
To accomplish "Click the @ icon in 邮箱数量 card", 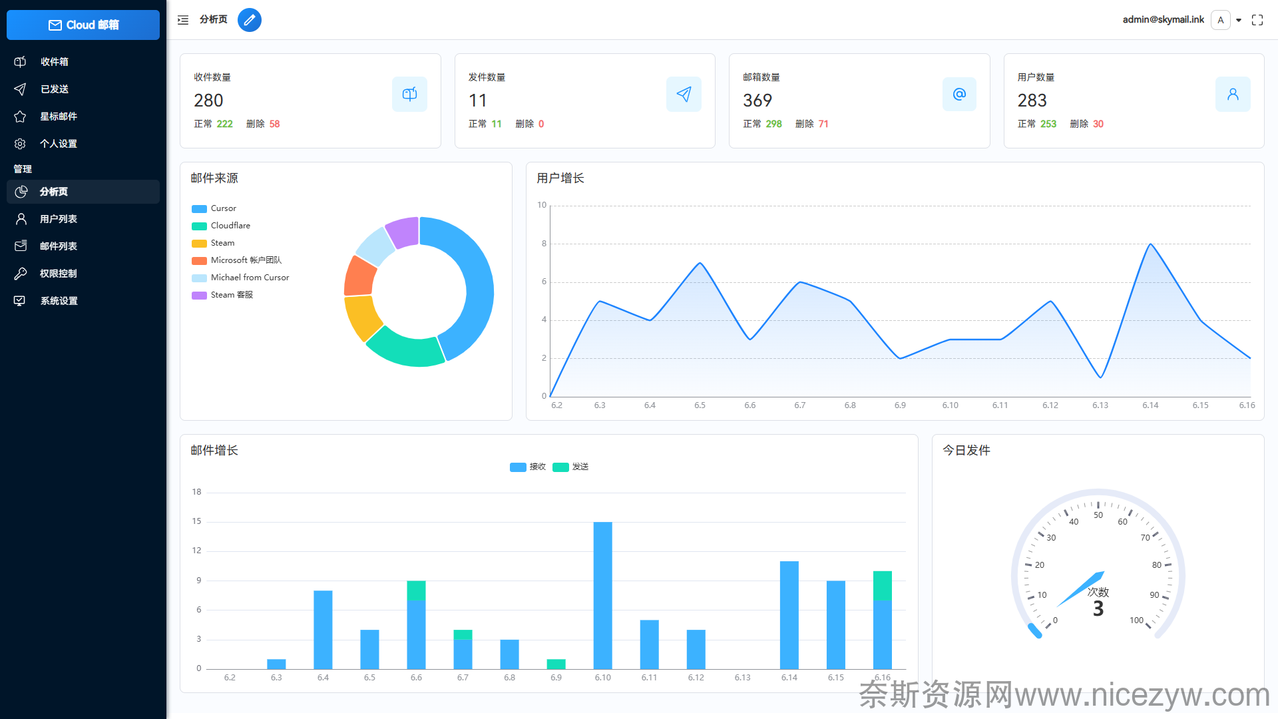I will [959, 95].
